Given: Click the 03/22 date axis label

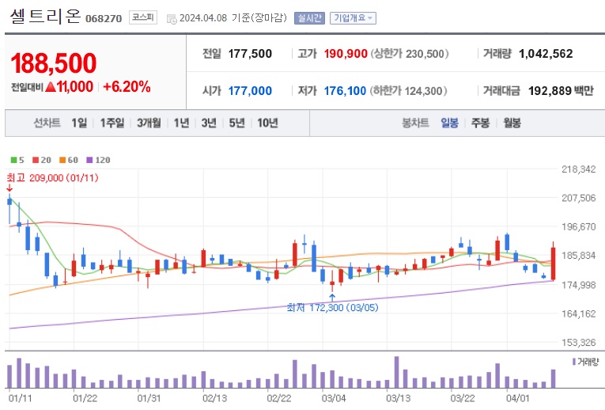Looking at the screenshot, I should click(463, 398).
